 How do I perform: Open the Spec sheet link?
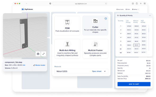point(97,71)
